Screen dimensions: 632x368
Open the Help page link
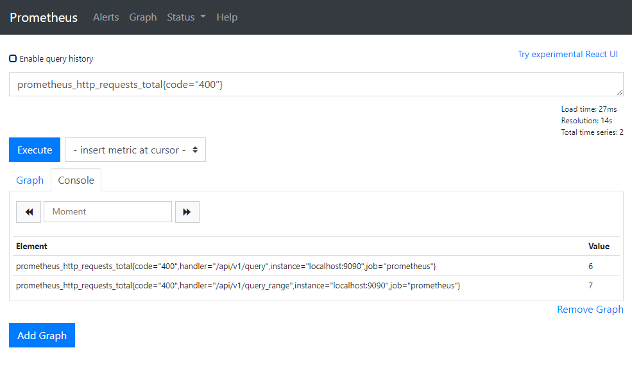[x=226, y=17]
